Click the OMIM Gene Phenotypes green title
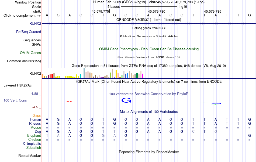The width and height of the screenshot is (256, 162). coord(149,49)
